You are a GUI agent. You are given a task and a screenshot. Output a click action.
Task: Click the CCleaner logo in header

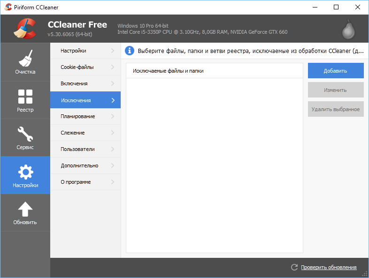[x=25, y=29]
